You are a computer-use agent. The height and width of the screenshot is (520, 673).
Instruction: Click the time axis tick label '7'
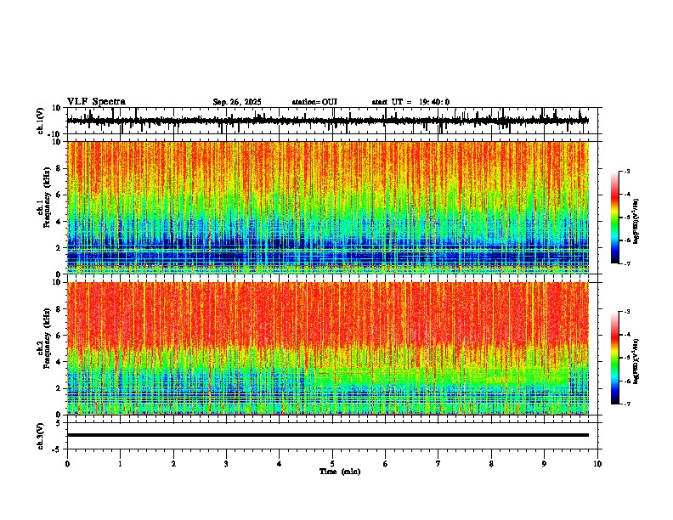438,464
